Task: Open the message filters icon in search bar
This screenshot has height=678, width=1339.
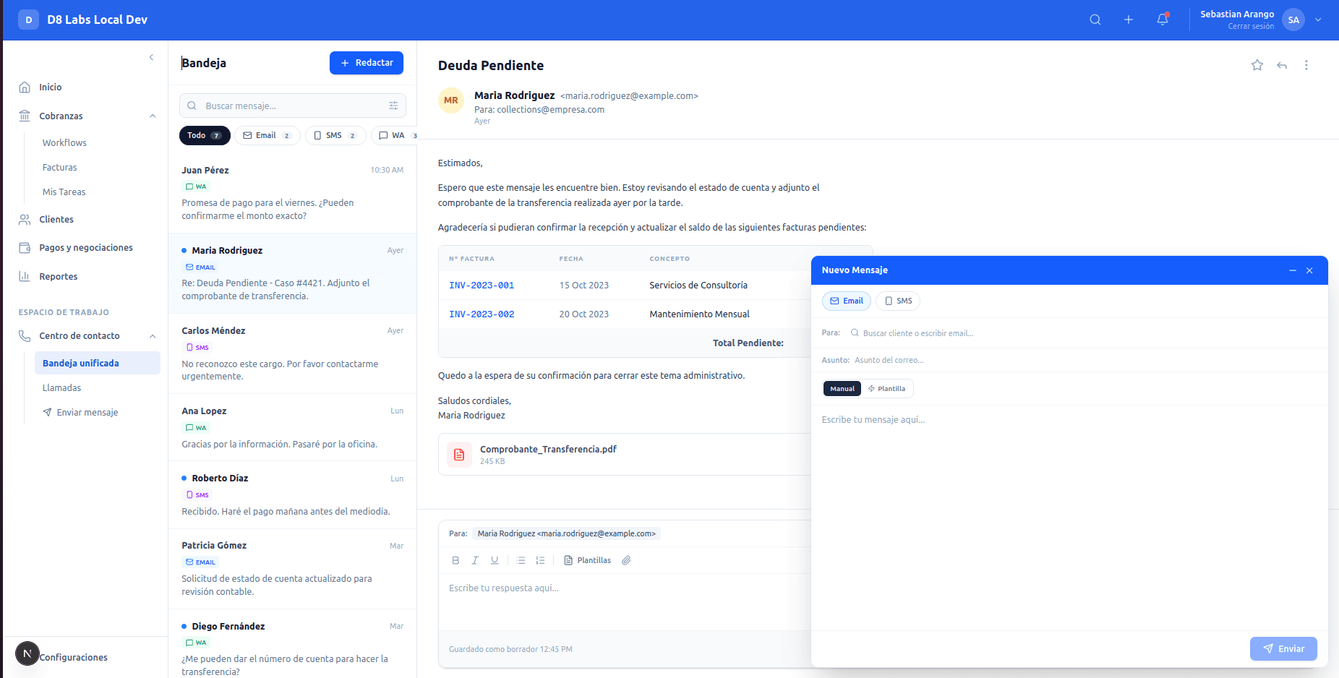Action: (x=393, y=106)
